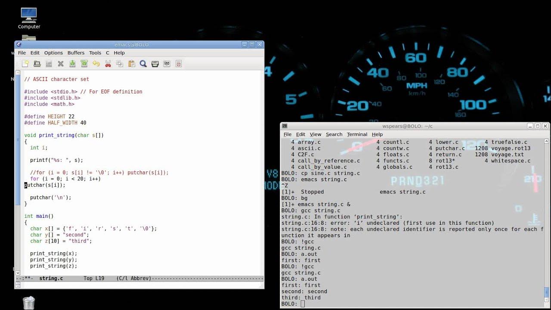
Task: Save the current buffer with the Save icon
Action: coord(72,64)
